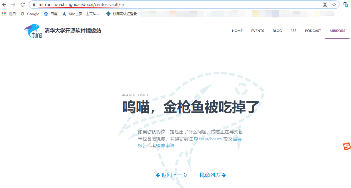Click the browser forward arrow
This screenshot has width=351, height=188.
(13, 5)
